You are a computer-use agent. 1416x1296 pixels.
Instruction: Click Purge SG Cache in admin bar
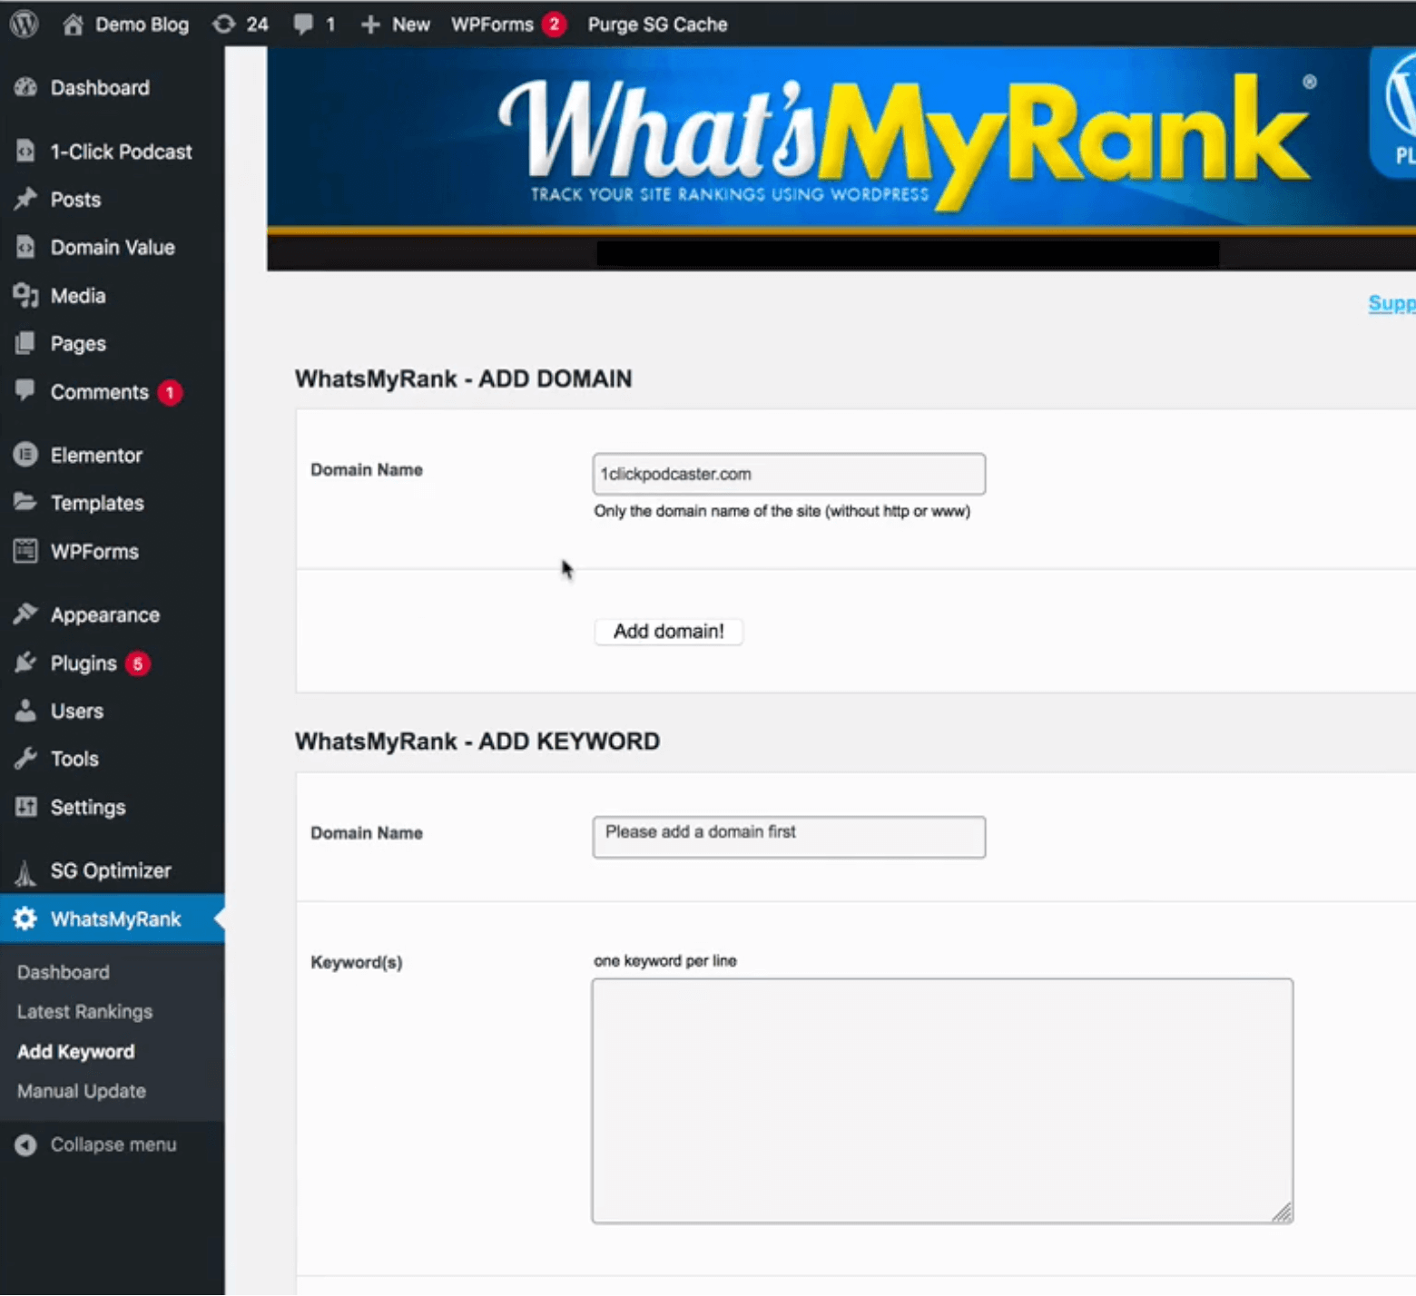657,25
